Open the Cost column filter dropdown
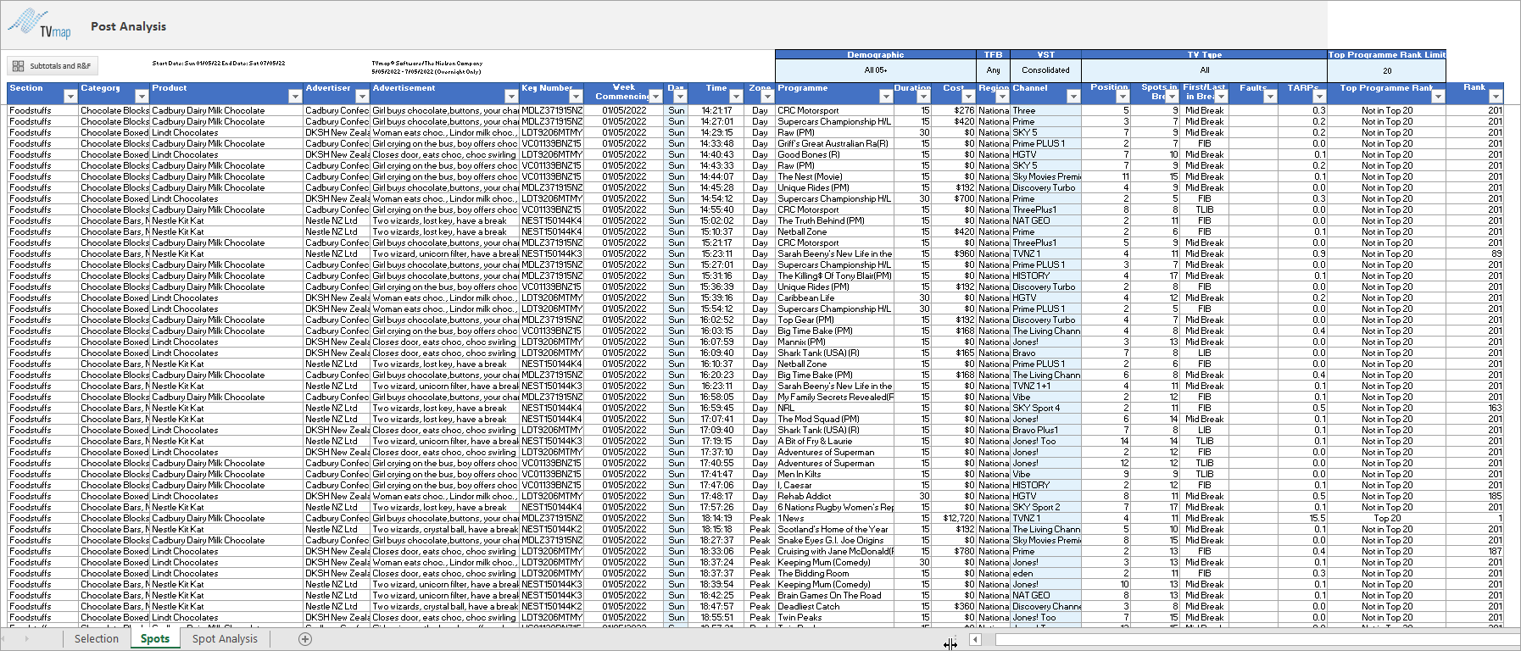The width and height of the screenshot is (1521, 651). coord(968,97)
